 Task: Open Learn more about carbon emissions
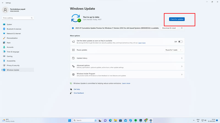[126, 83]
